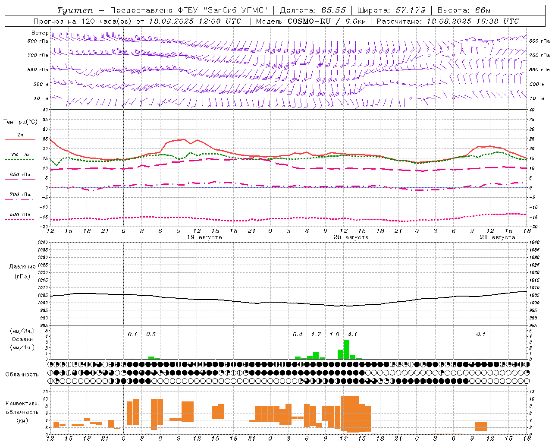
Task: Click the '500 м' label left of wind barbs
Action: (x=41, y=84)
